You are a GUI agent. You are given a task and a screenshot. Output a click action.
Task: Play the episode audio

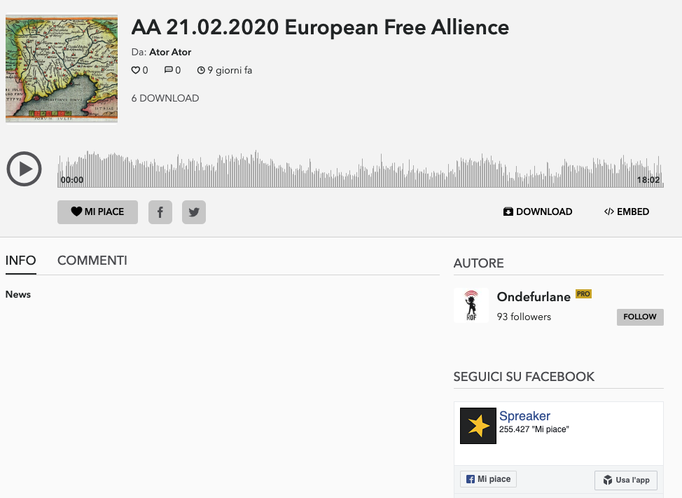pos(25,169)
